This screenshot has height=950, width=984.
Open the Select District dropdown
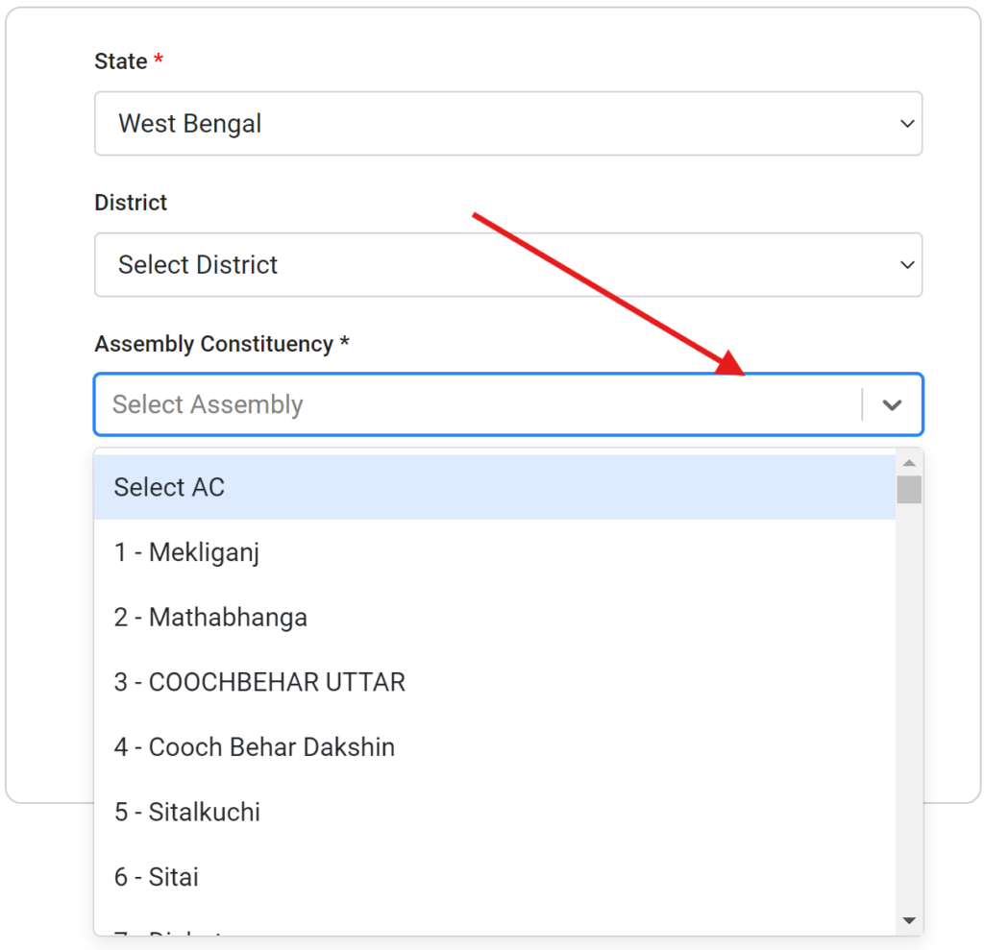(x=507, y=265)
